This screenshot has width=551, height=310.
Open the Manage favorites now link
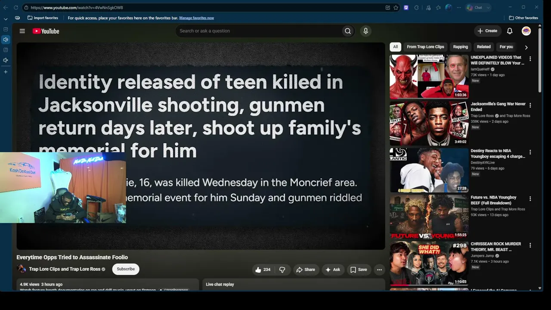(196, 18)
